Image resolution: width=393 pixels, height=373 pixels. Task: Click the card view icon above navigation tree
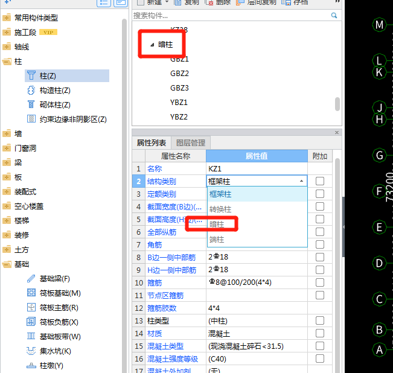point(121,3)
